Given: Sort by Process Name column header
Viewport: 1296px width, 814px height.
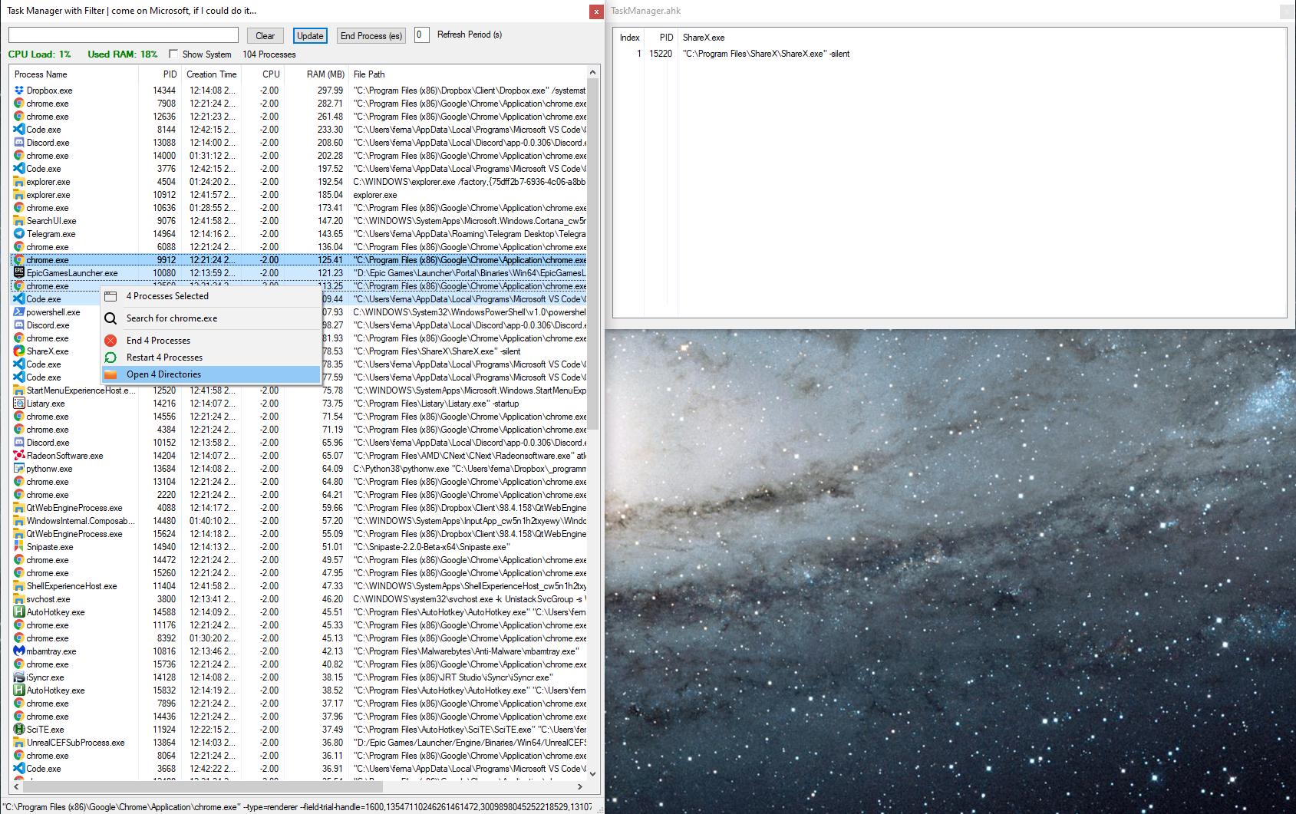Looking at the screenshot, I should pos(74,74).
